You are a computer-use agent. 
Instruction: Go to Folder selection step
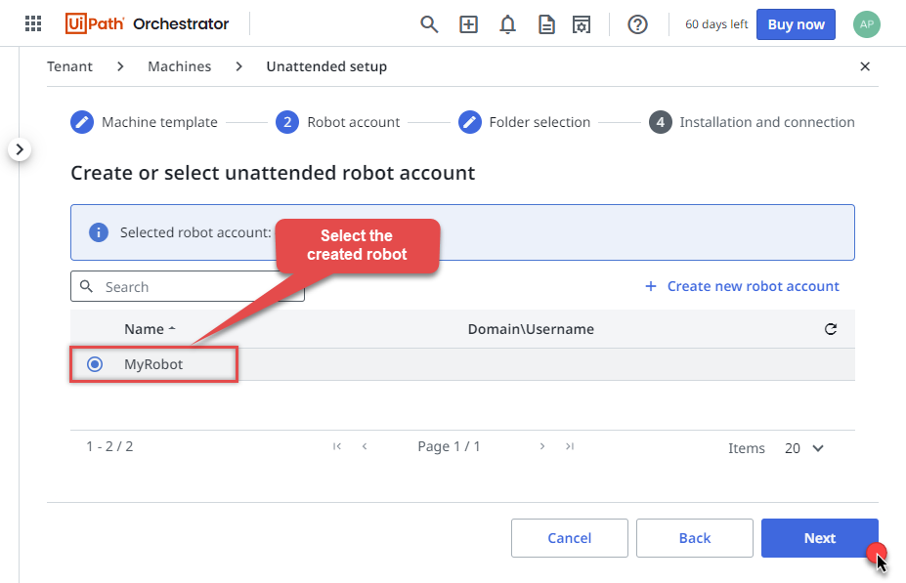[524, 122]
